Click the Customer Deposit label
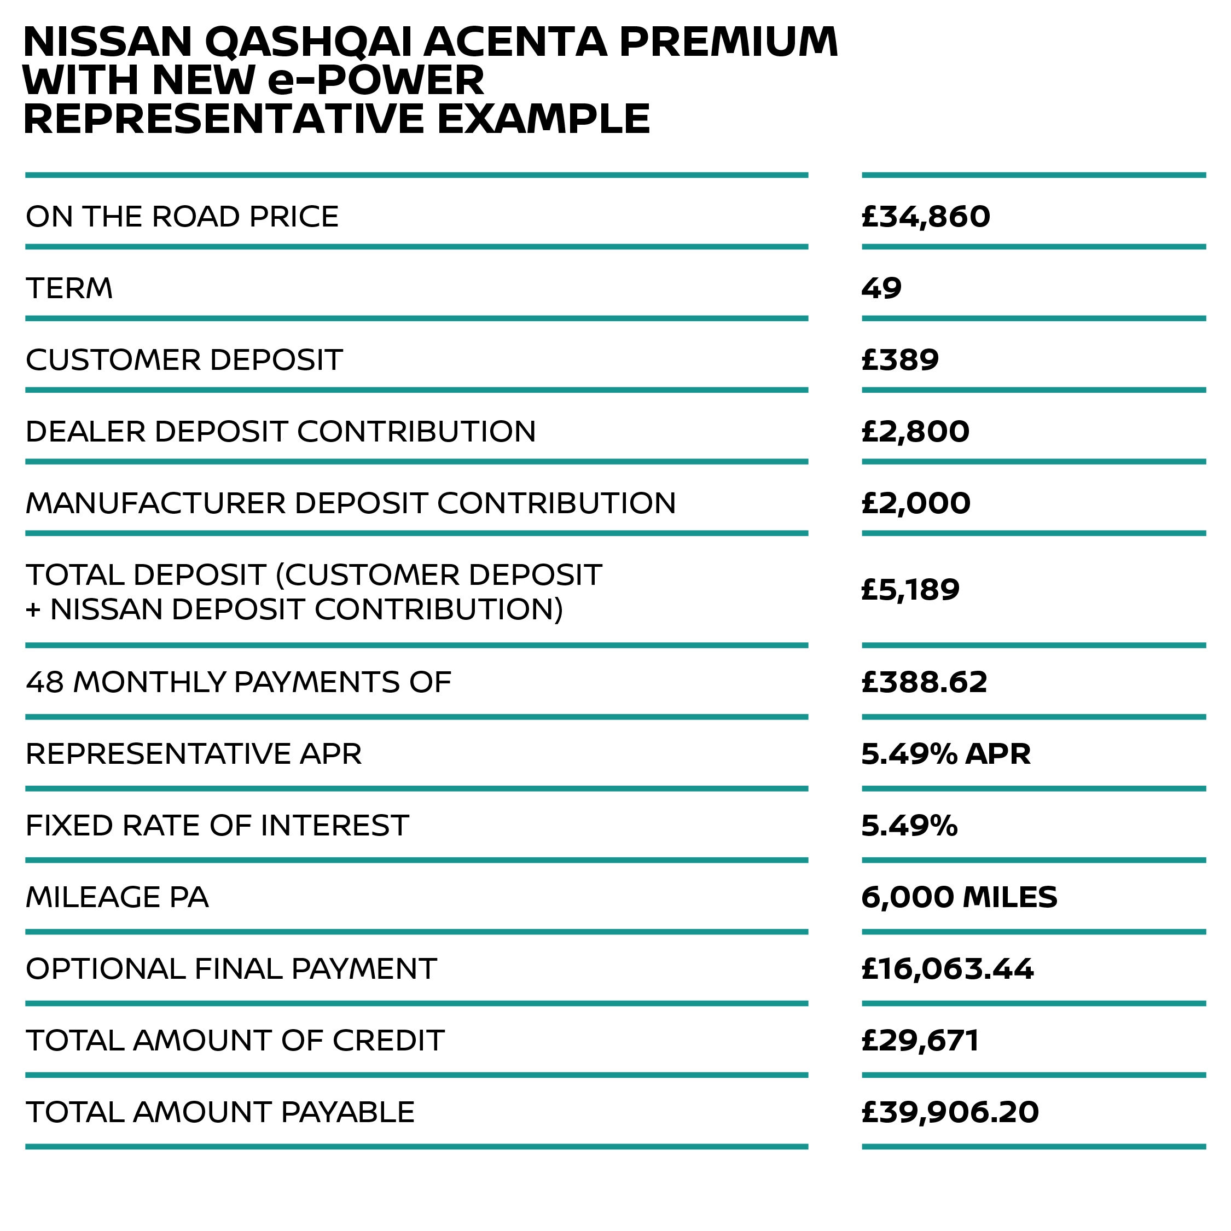1231x1231 pixels. 184,360
